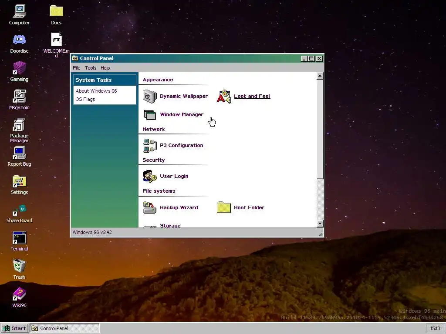This screenshot has width=446, height=334.
Task: Click the Window Manager label
Action: click(182, 114)
